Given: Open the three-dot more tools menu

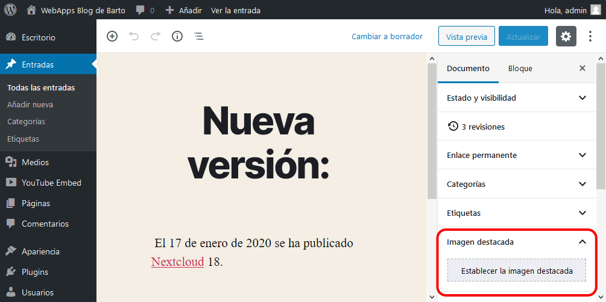Looking at the screenshot, I should [x=590, y=36].
